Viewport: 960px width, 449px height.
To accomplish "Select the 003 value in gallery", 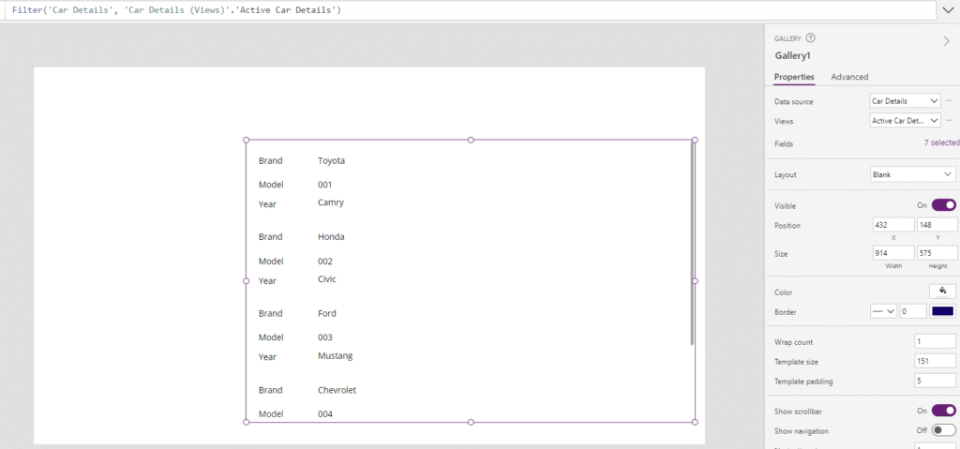I will pos(325,337).
